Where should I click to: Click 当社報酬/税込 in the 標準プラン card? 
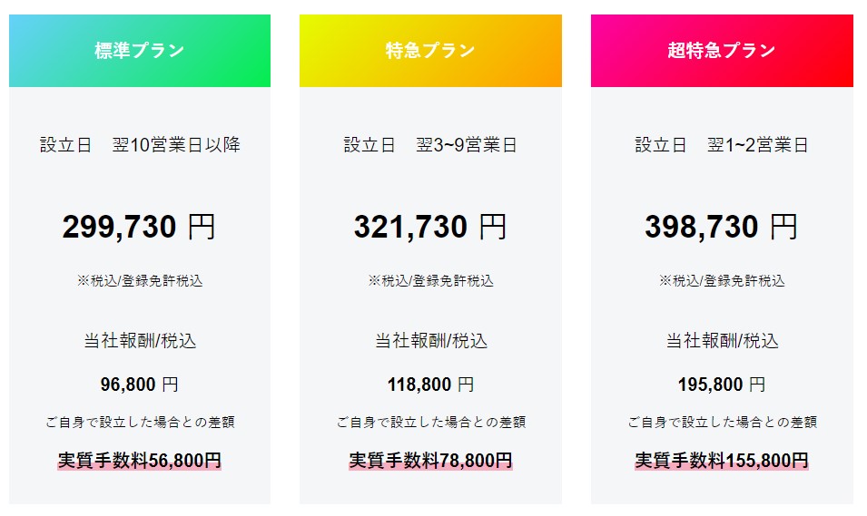pos(140,340)
